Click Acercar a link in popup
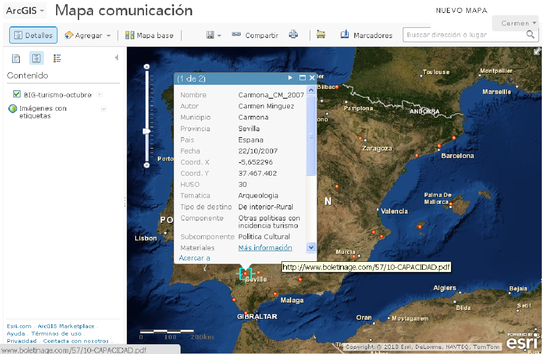 pyautogui.click(x=194, y=258)
